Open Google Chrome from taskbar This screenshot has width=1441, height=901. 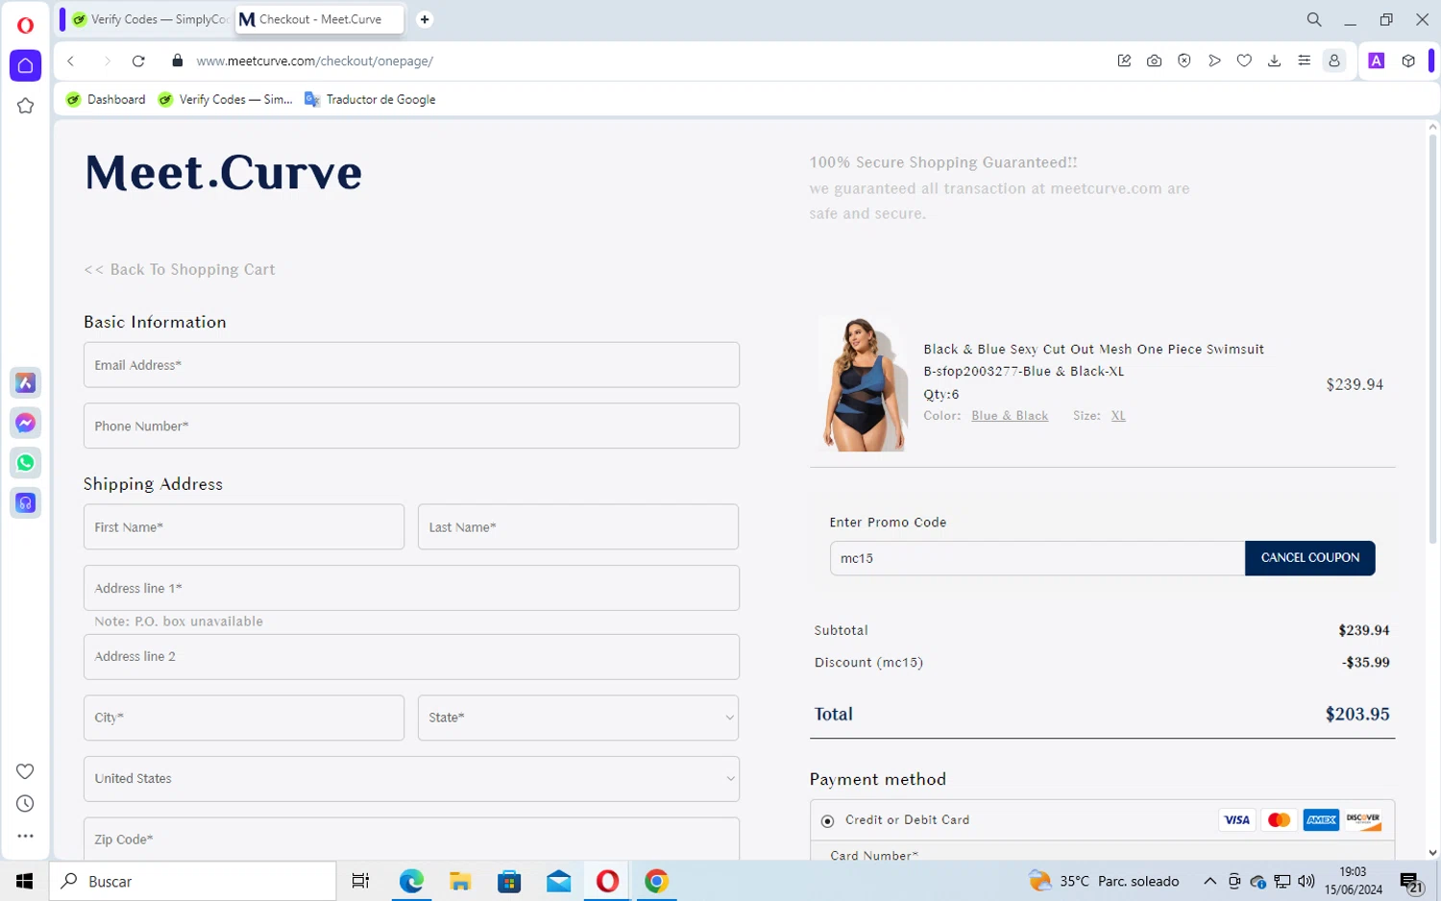[656, 881]
